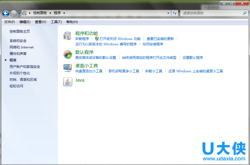Open the recent pages dropdown arrow
Screen dimensions: 250x165
pos(19,13)
